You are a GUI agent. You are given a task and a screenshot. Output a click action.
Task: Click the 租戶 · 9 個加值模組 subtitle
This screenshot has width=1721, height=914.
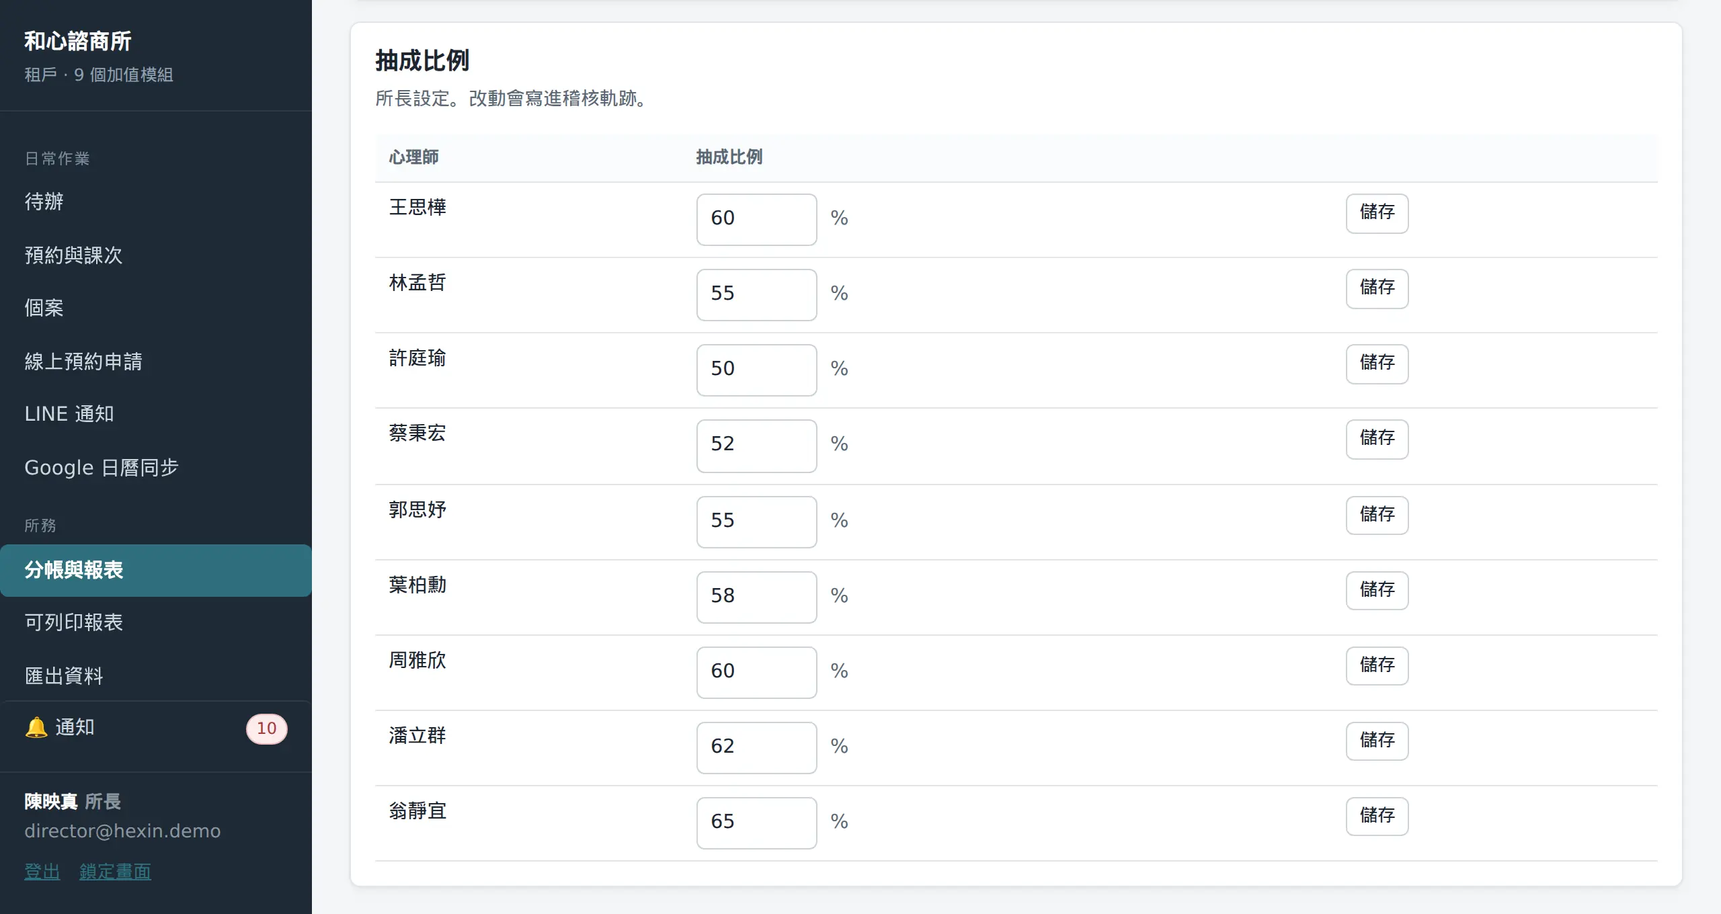pyautogui.click(x=99, y=75)
